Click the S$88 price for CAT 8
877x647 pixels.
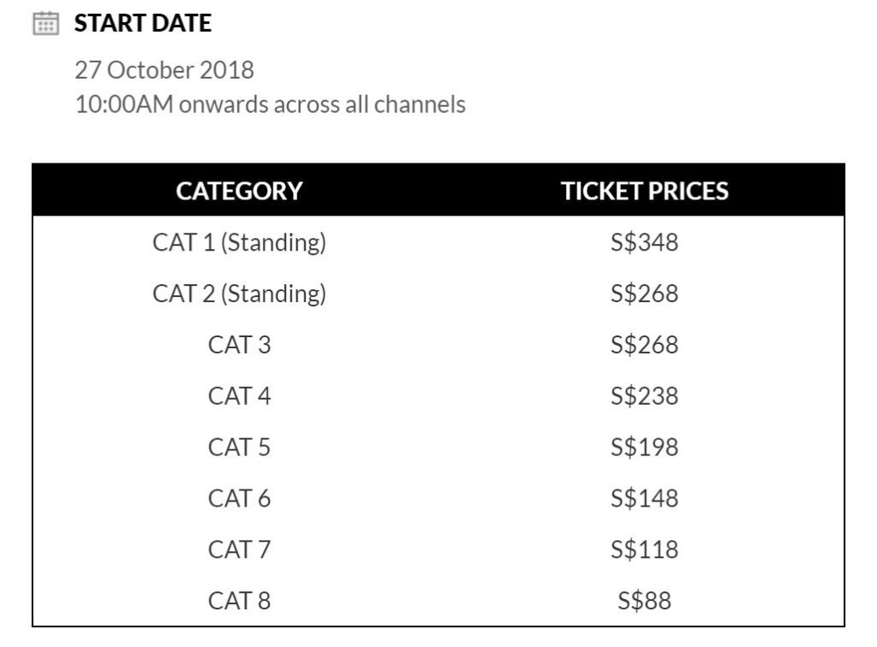[644, 600]
